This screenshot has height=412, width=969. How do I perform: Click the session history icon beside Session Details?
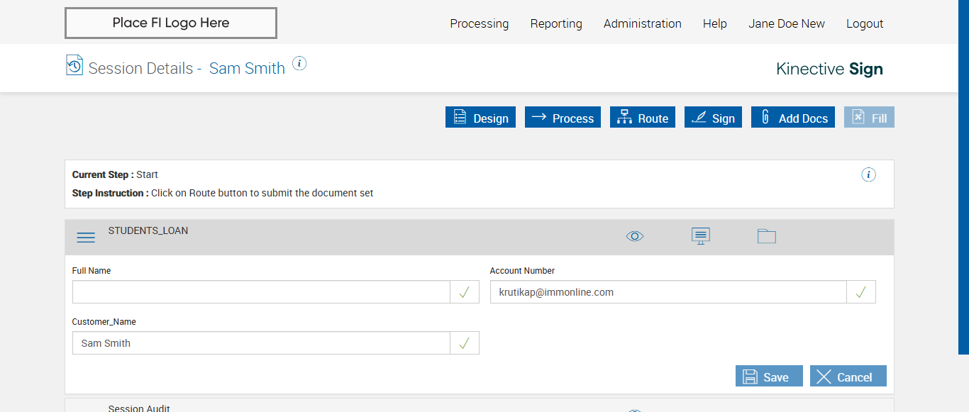74,65
